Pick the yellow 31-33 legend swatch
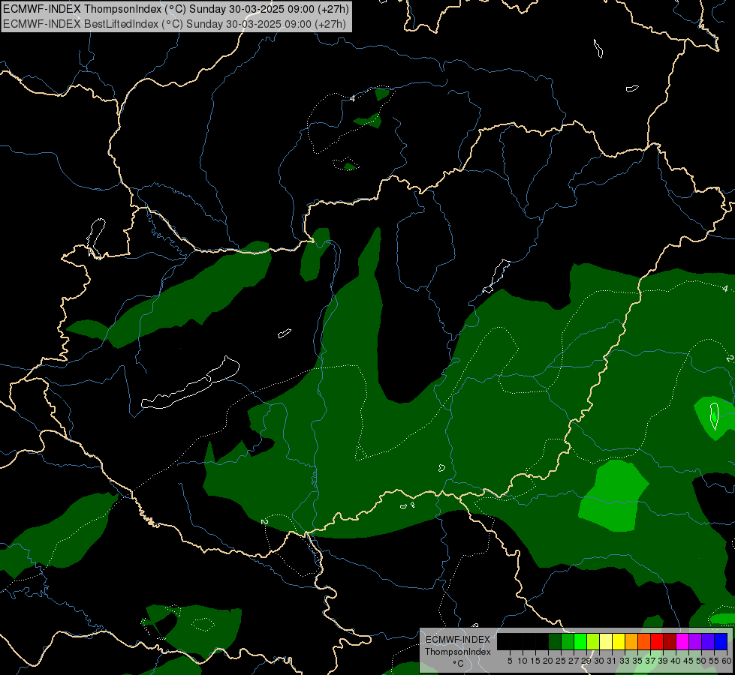The height and width of the screenshot is (675, 735). 619,641
